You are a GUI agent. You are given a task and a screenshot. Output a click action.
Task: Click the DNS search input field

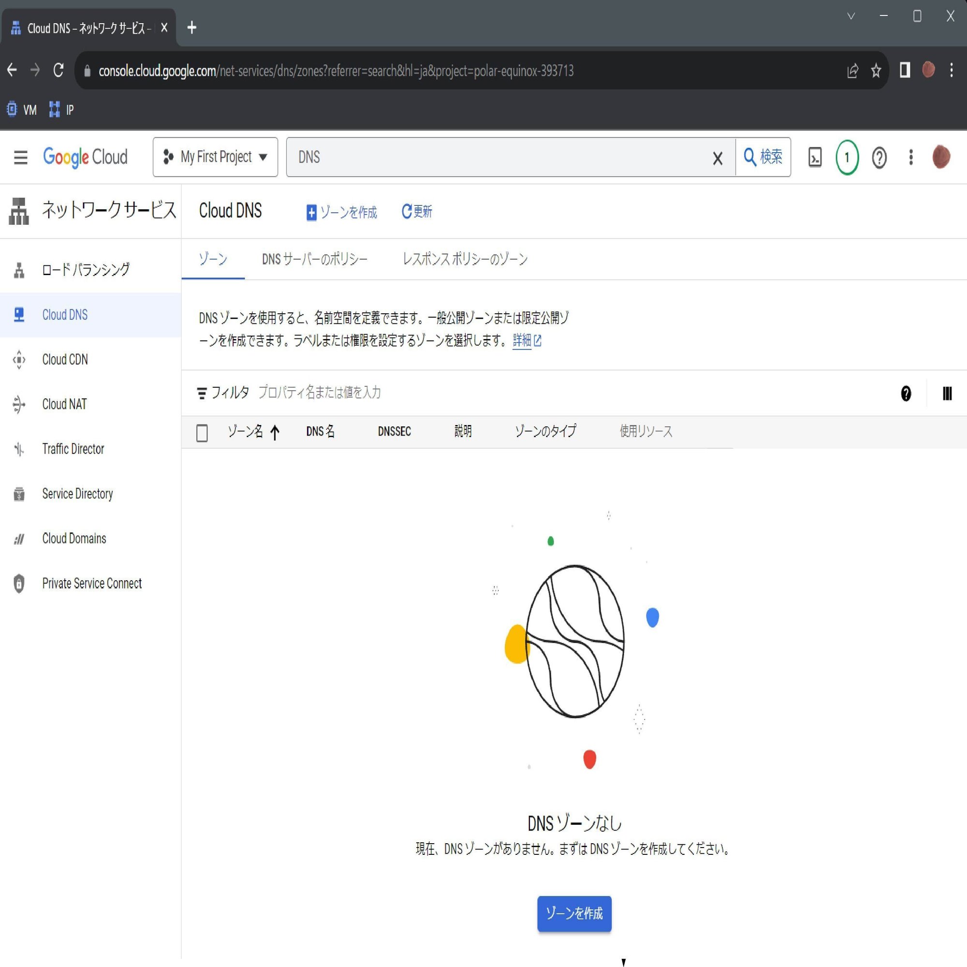[x=500, y=157]
